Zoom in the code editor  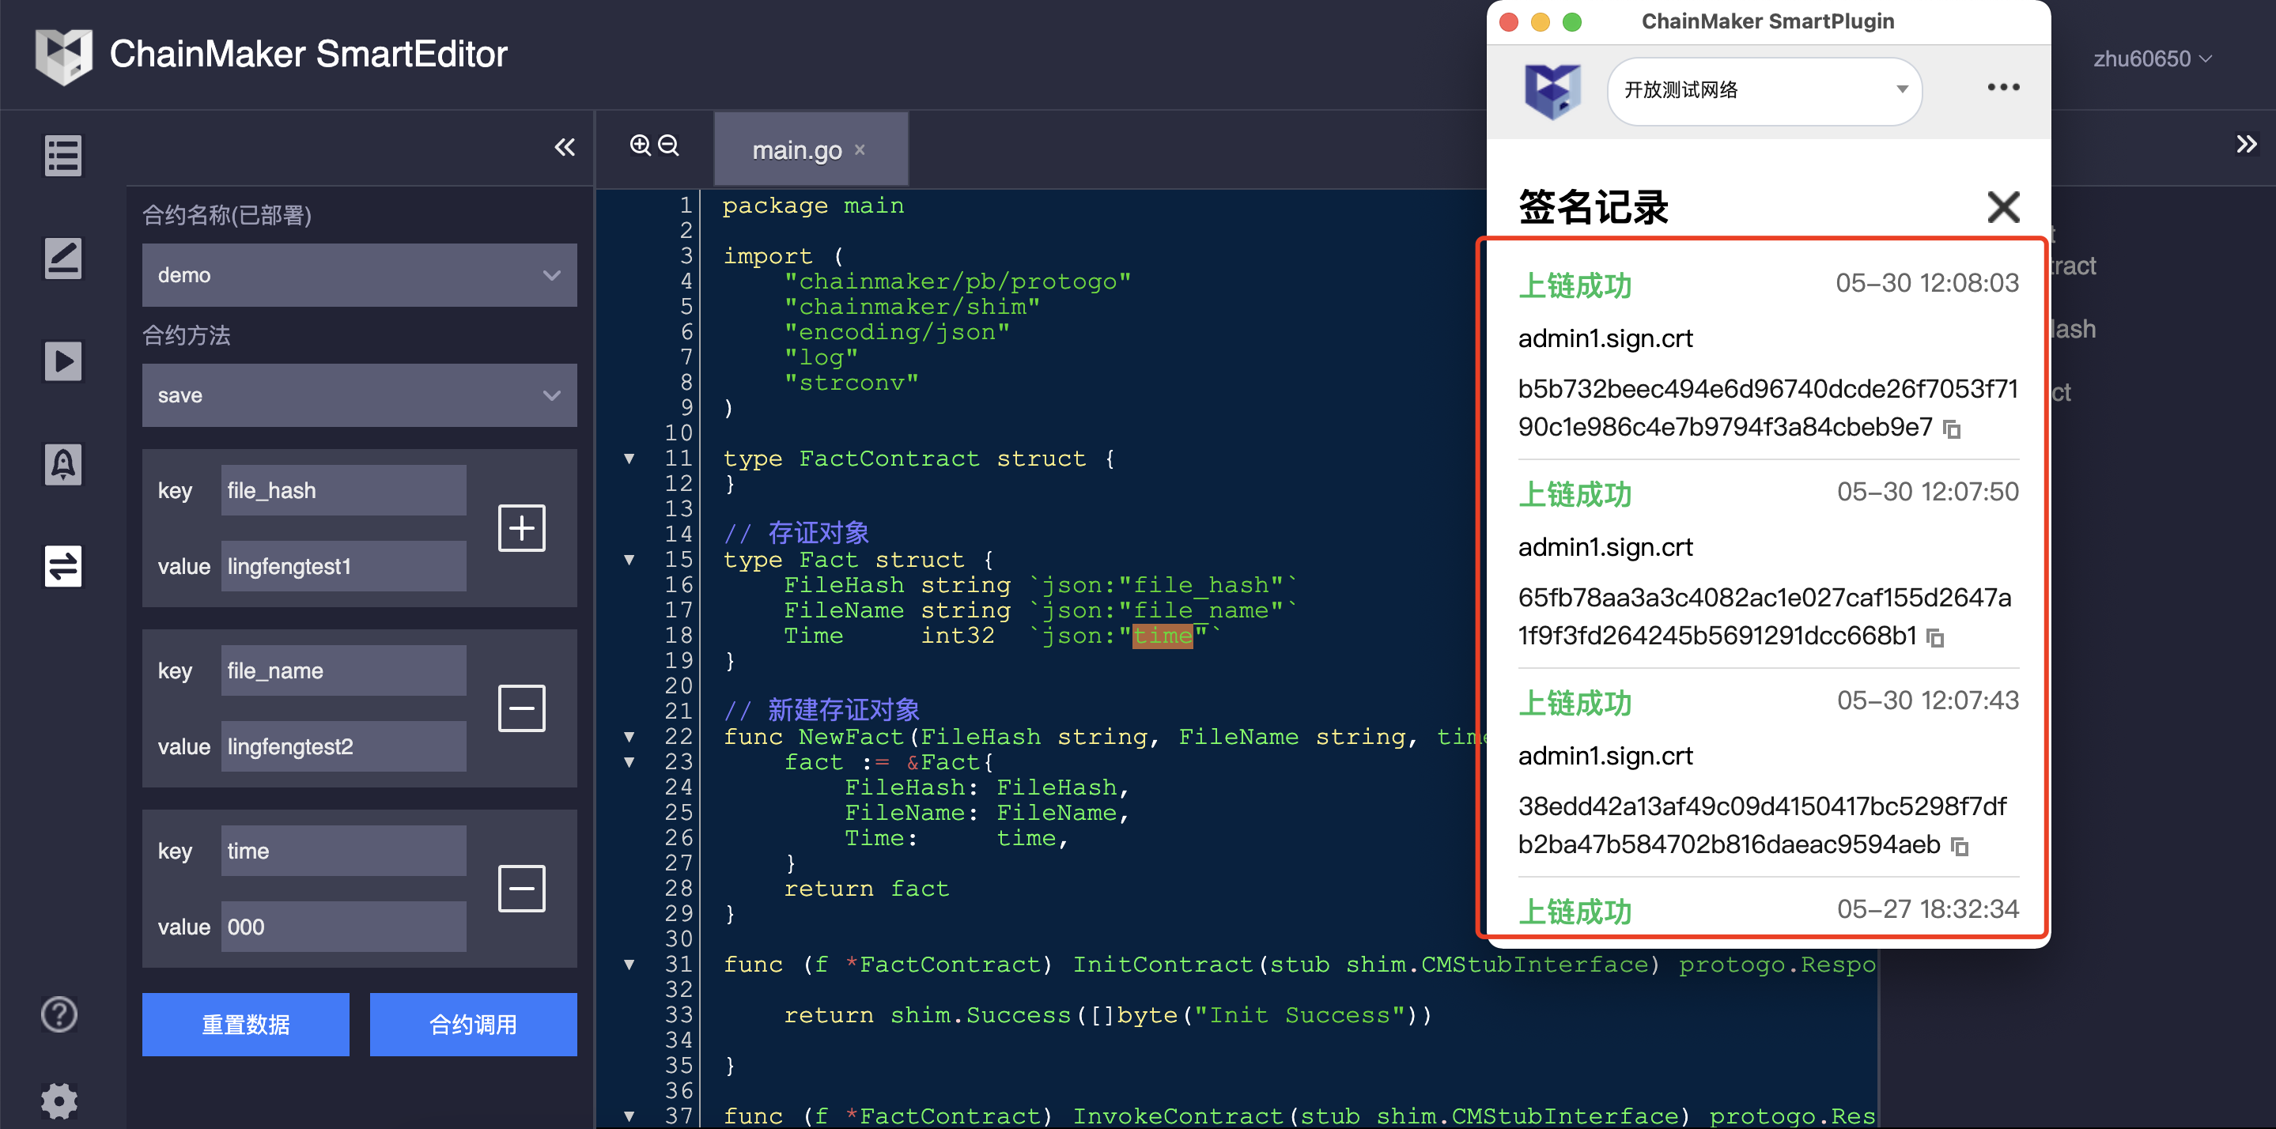(x=640, y=145)
